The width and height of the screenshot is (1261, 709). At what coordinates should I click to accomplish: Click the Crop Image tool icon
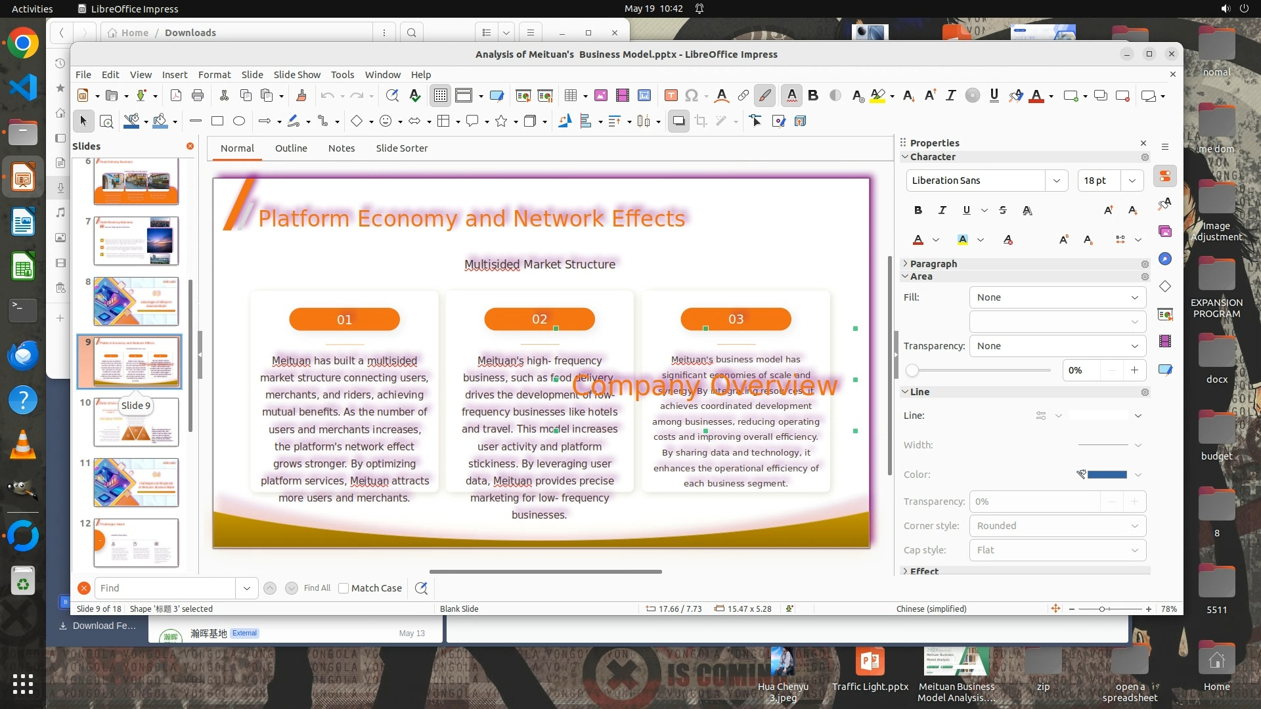[x=701, y=121]
